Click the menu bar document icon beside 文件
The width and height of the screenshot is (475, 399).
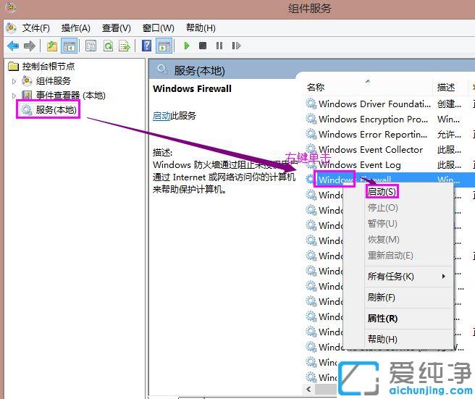tap(12, 28)
